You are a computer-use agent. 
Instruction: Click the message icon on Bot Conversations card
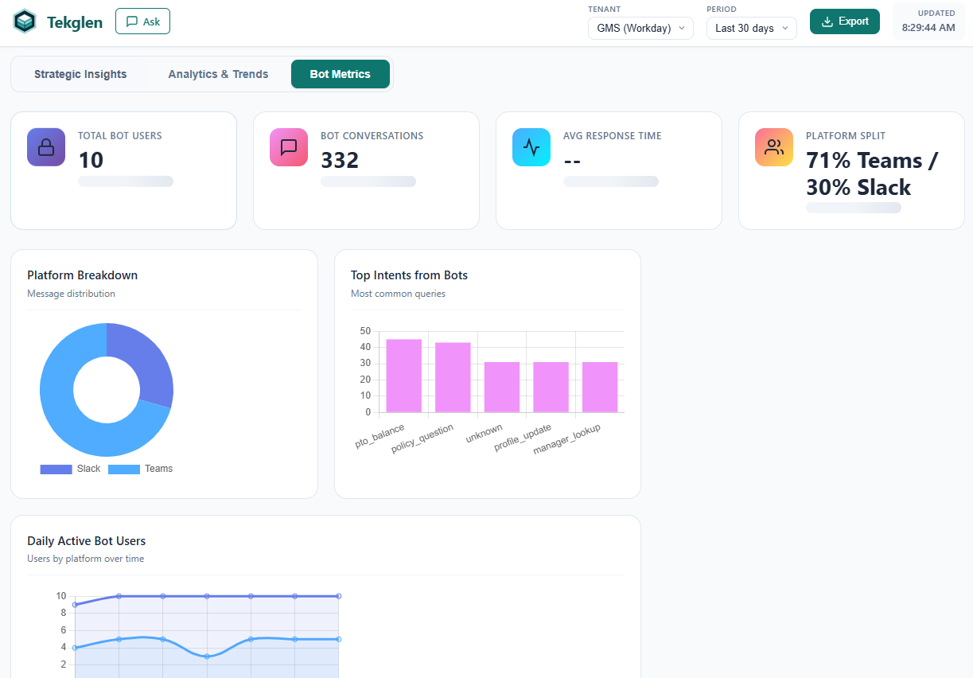click(288, 147)
